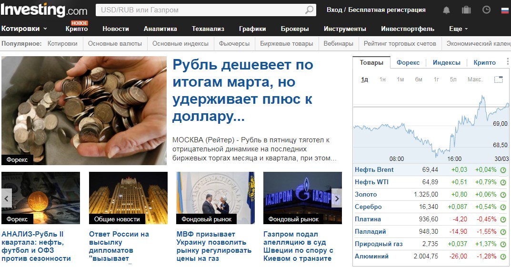
Task: Select the 1м chart timeframe
Action: coord(400,79)
